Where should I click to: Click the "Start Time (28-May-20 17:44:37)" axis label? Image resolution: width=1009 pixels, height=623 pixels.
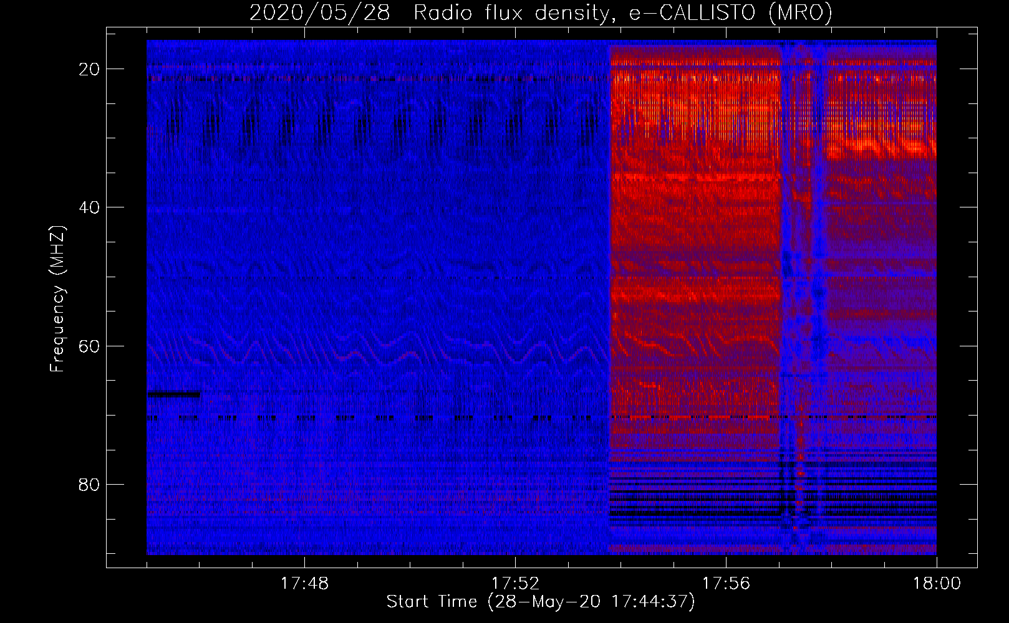[541, 602]
